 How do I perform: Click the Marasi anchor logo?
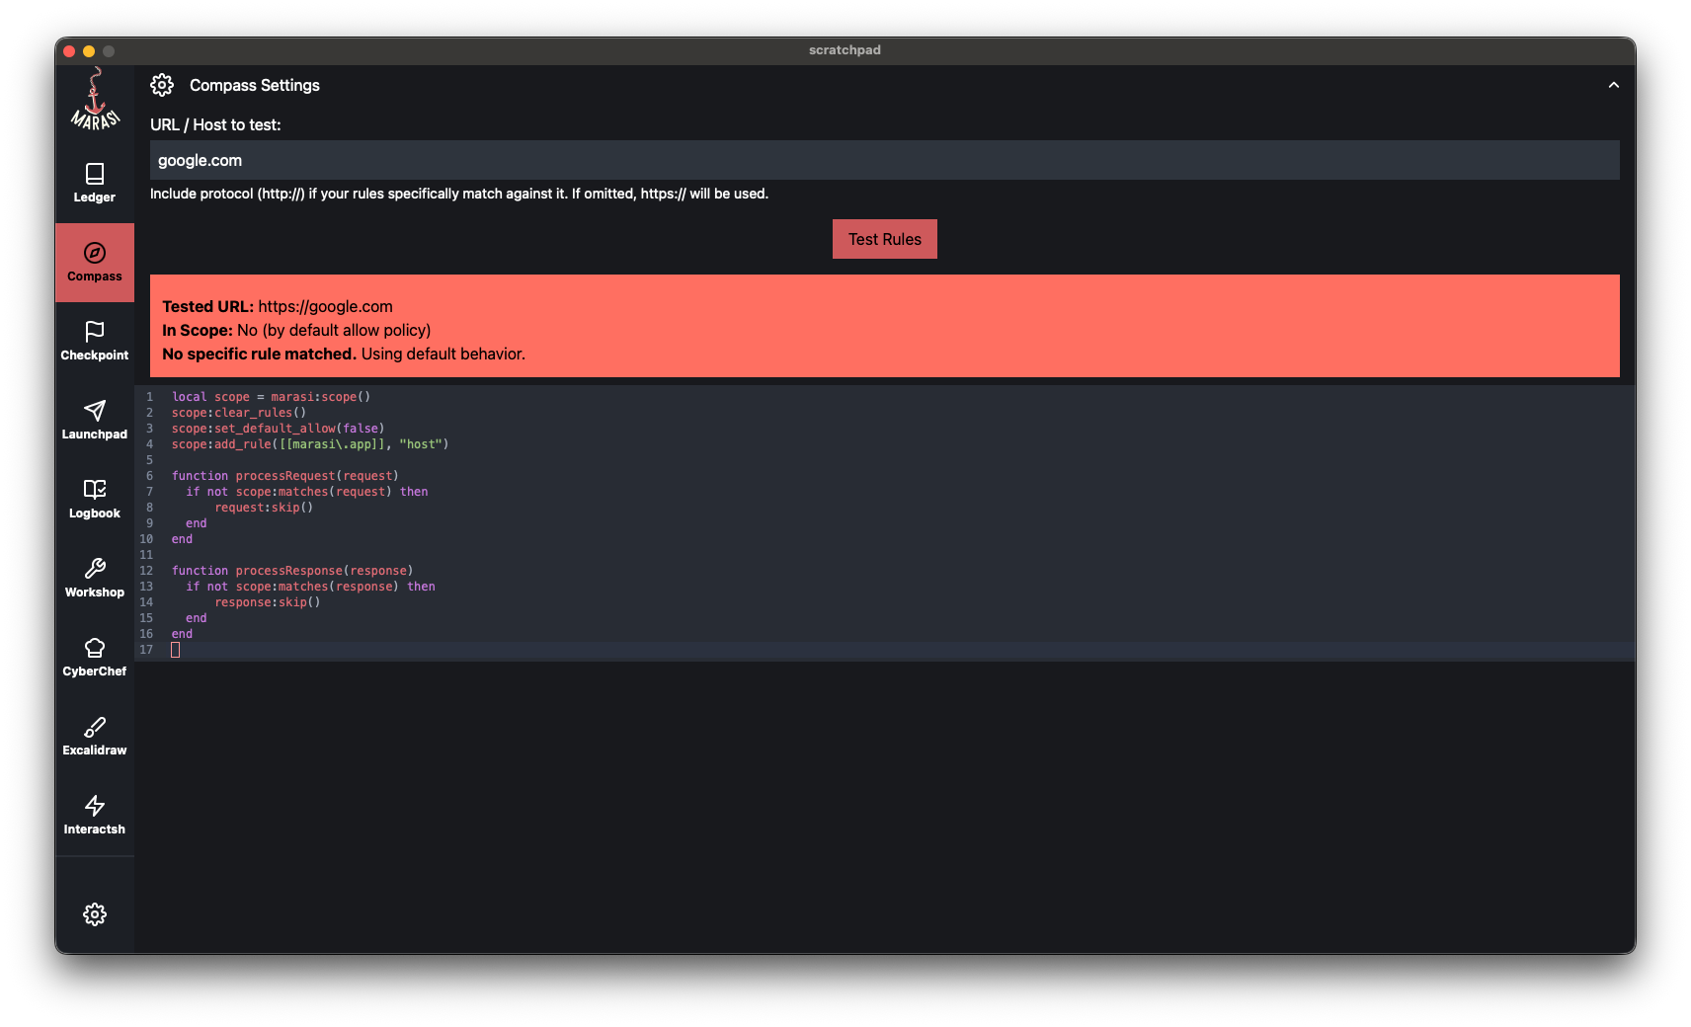coord(95,100)
